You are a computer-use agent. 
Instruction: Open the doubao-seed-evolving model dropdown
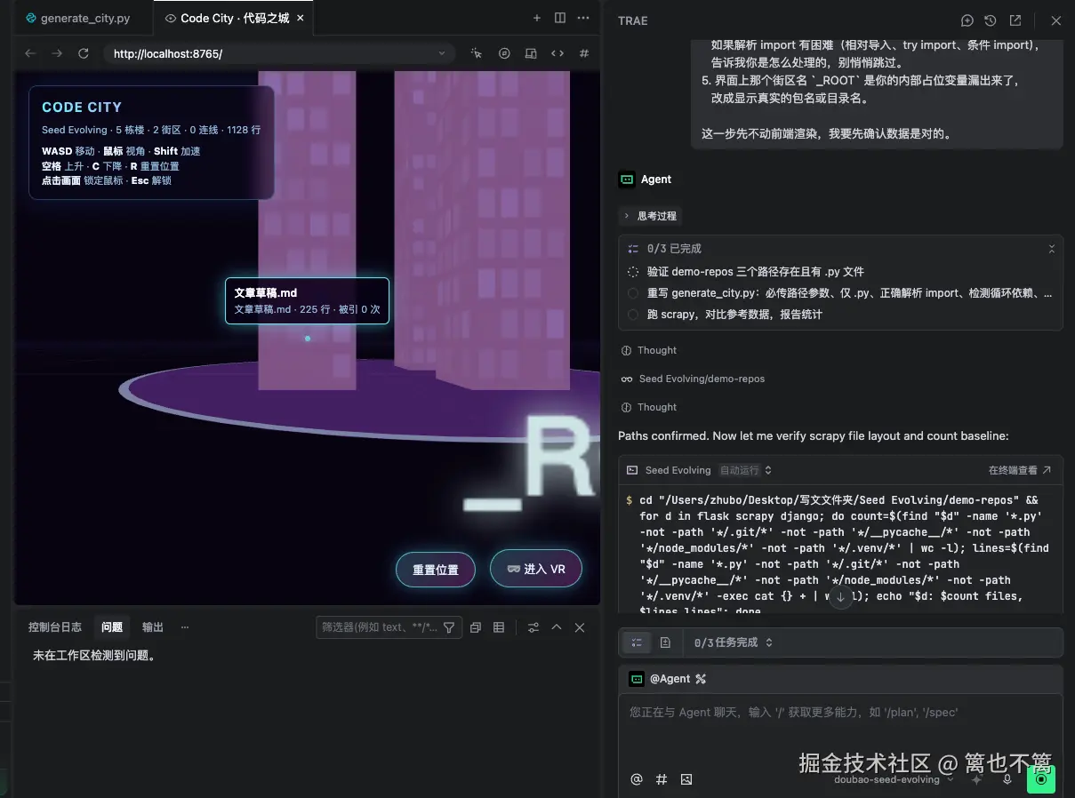click(893, 779)
